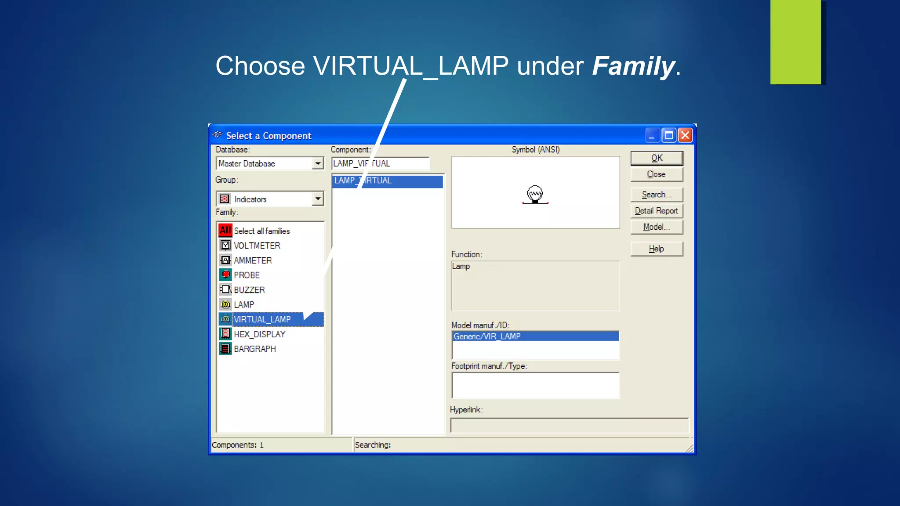Screen dimensions: 900x506
Task: Click the Footprint manuf./Type list box
Action: (x=535, y=386)
